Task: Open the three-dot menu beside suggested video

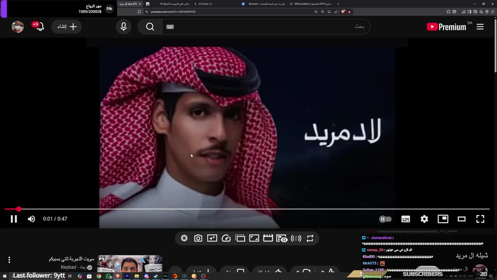Action: point(9,259)
